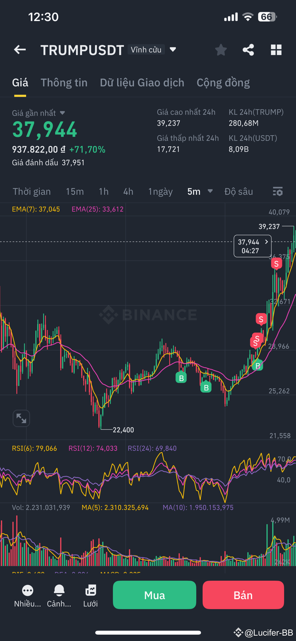The image size is (296, 641).
Task: Expand chart to fullscreen
Action: [x=21, y=418]
